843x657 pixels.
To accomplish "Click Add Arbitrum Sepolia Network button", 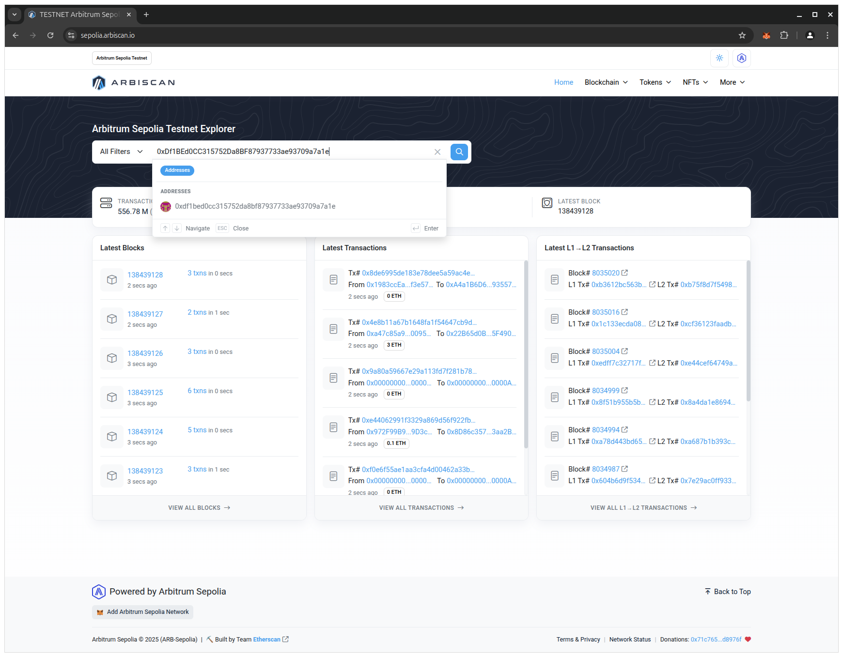I will click(x=143, y=612).
